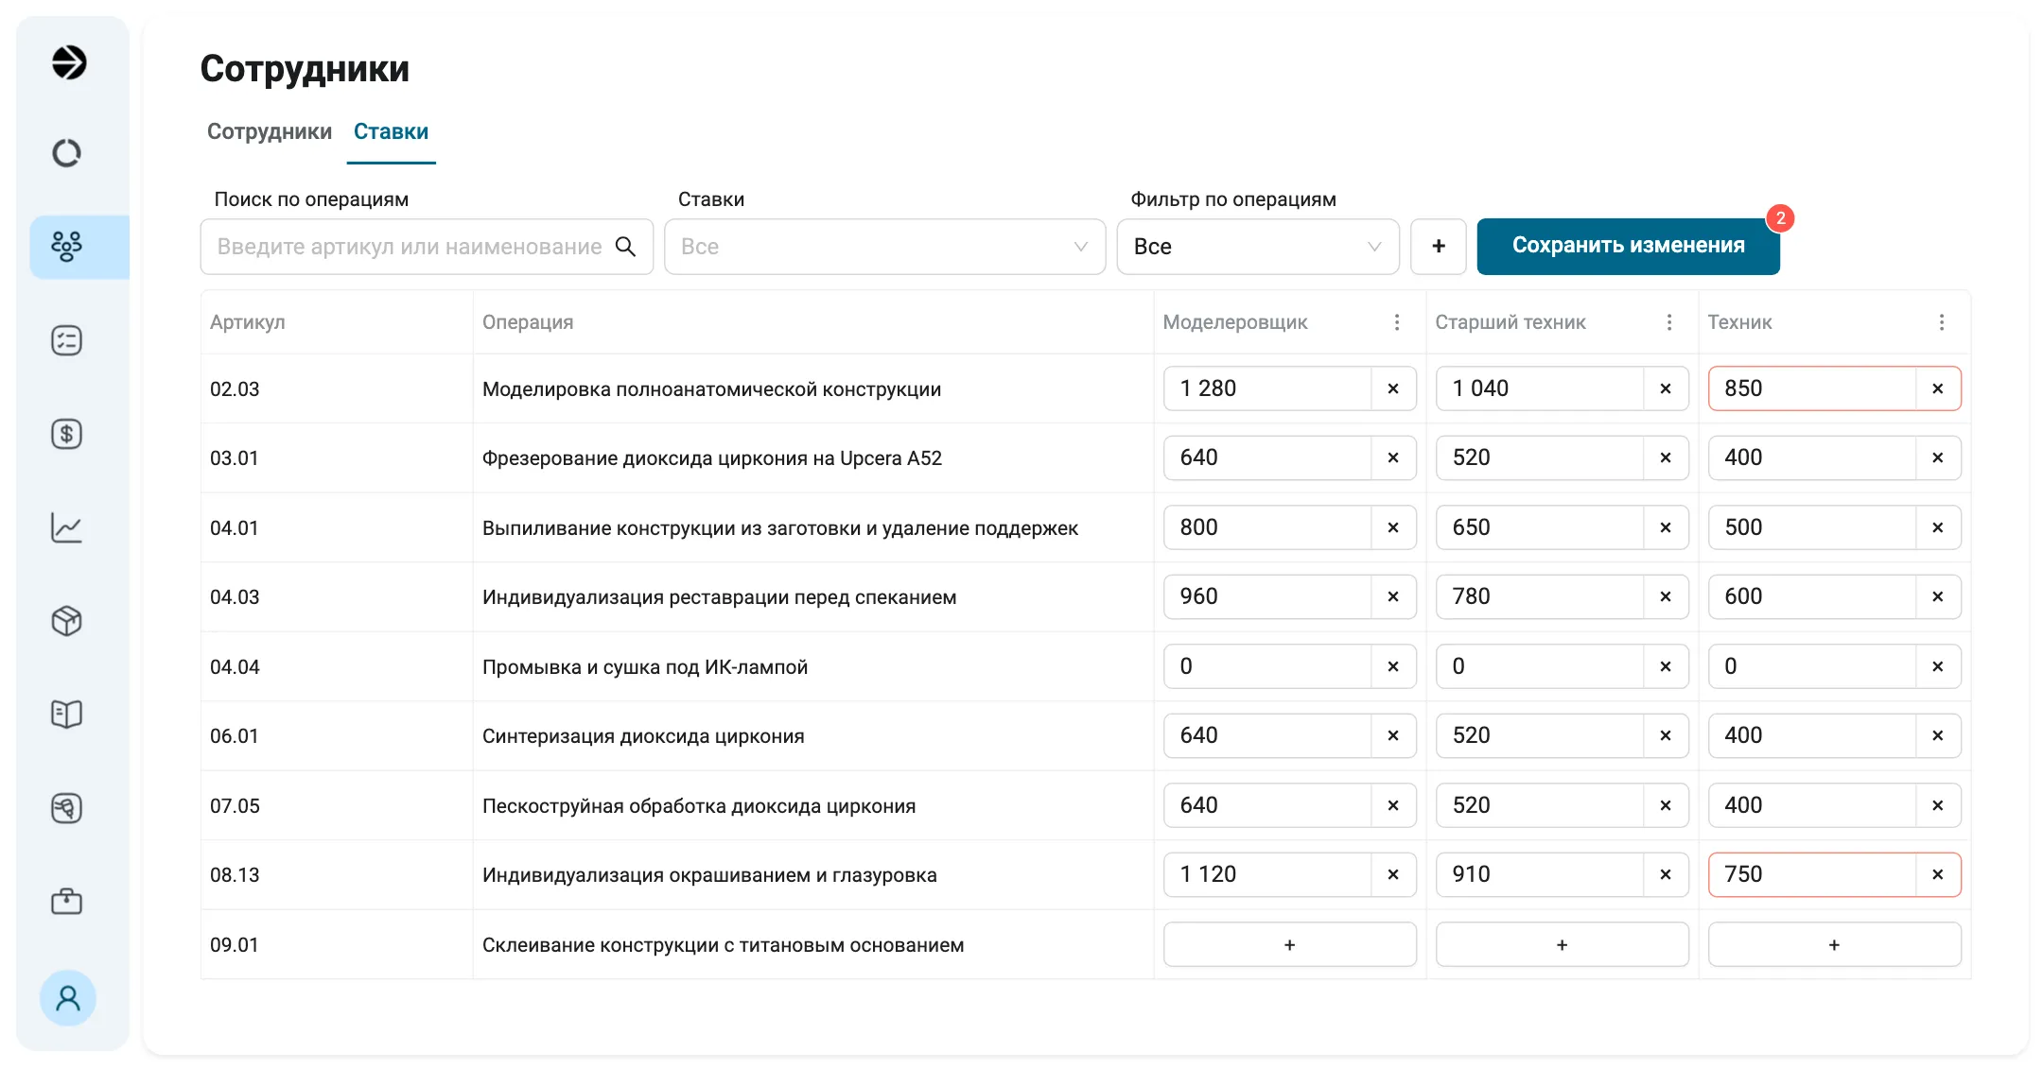2043x1069 pixels.
Task: Edit Старший техник rate 910 for 08.13
Action: pyautogui.click(x=1540, y=874)
